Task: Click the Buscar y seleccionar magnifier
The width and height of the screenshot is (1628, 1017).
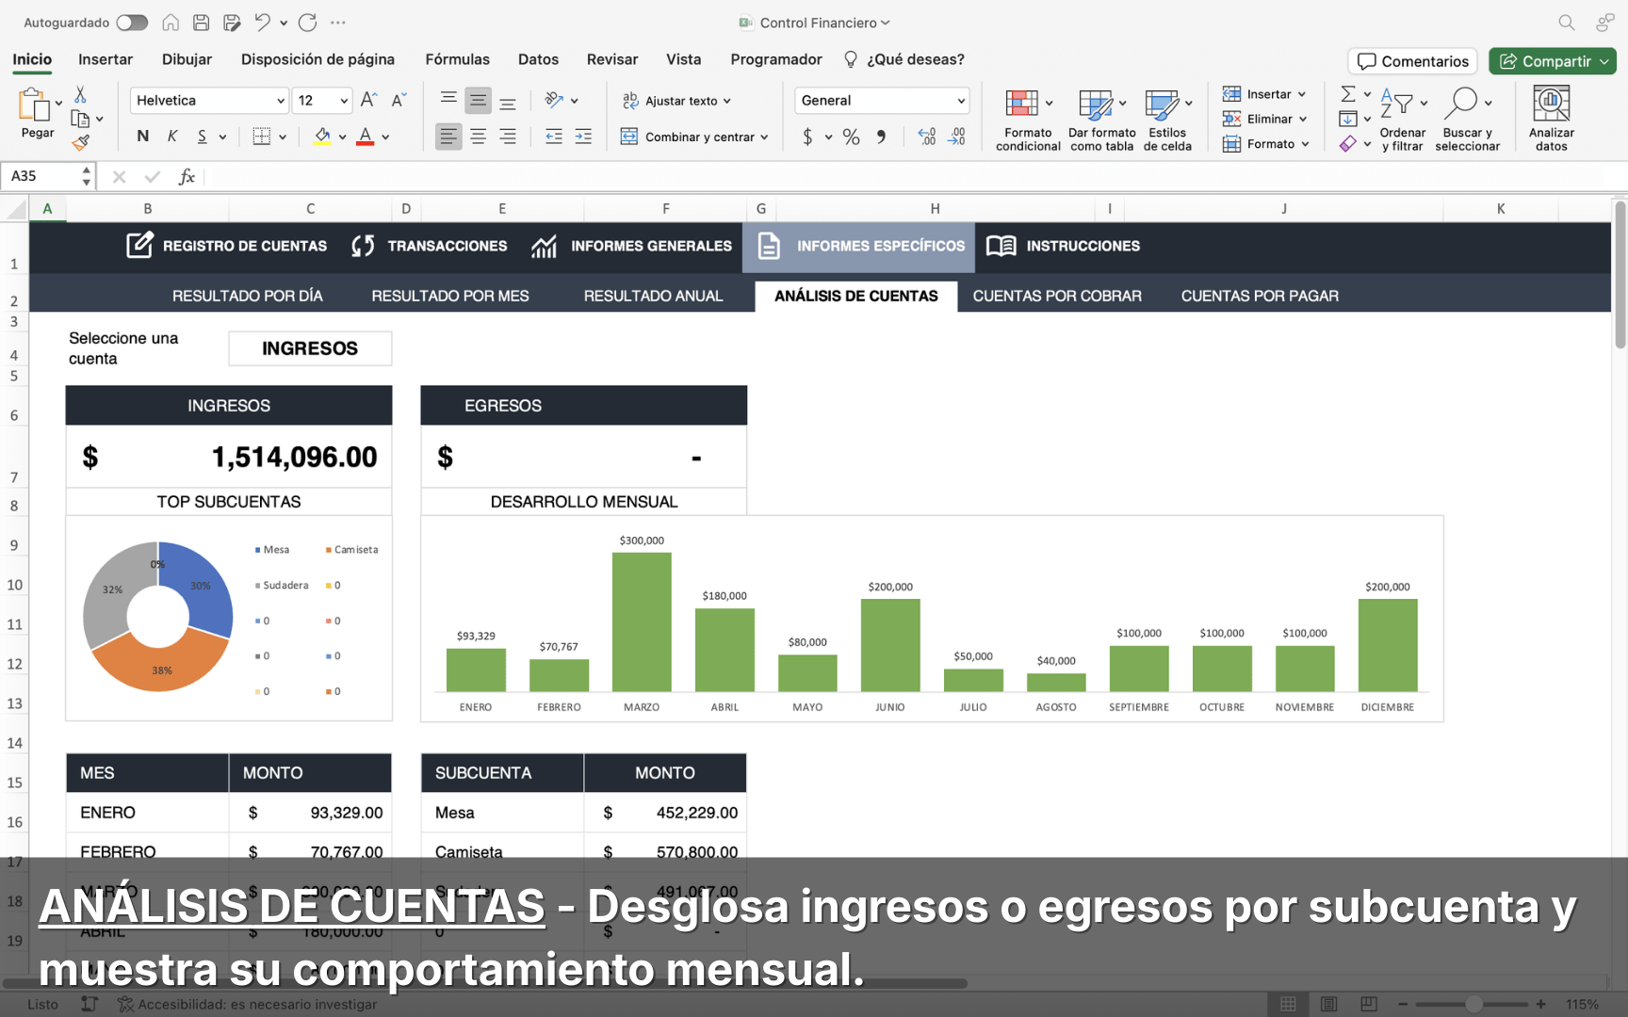Action: click(x=1462, y=104)
